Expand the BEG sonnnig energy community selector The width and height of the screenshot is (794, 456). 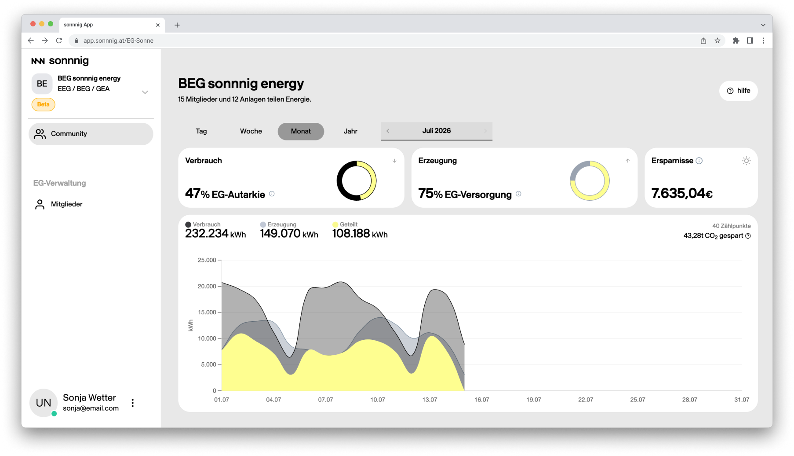[x=145, y=92]
